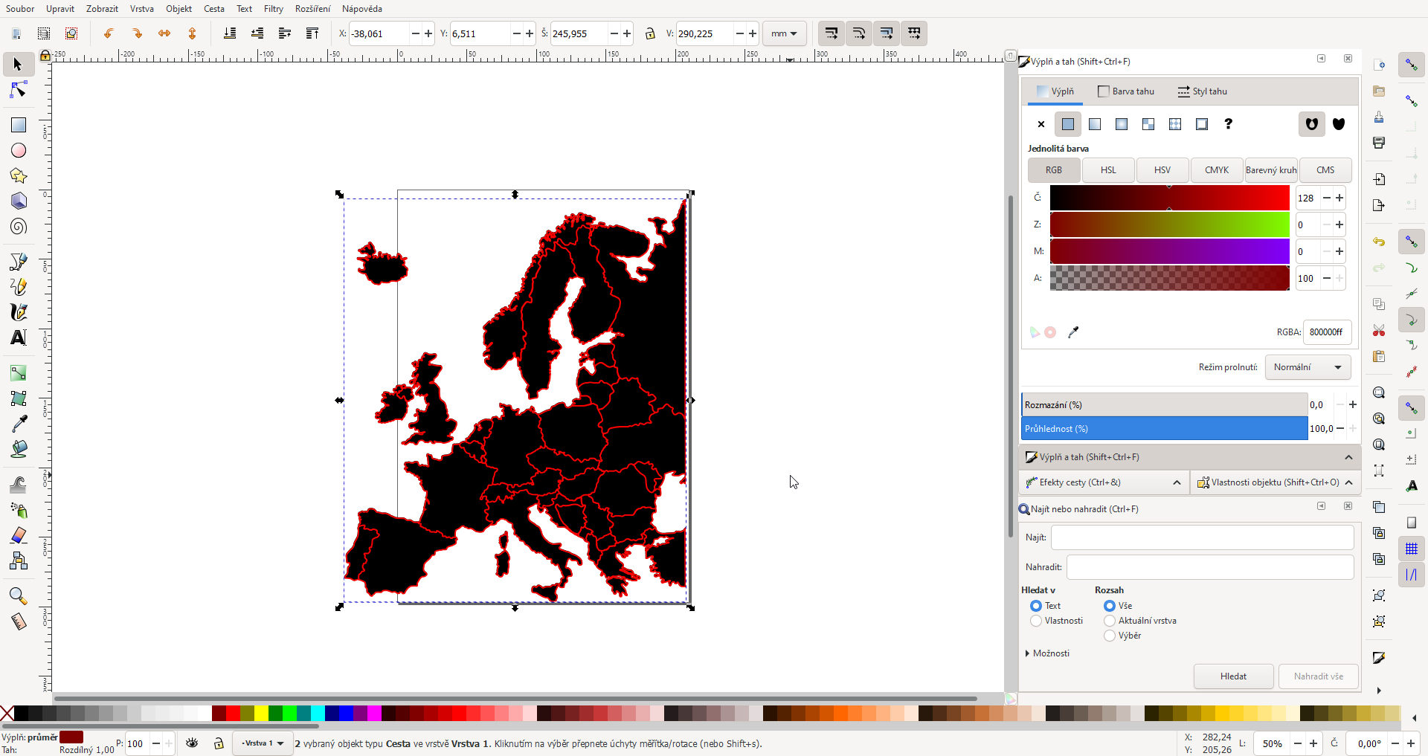
Task: Pick yellow swatch in bottom palette
Action: click(262, 714)
